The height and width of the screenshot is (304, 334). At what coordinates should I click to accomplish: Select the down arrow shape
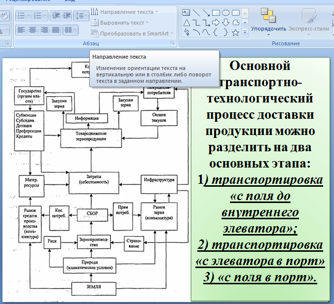point(225,23)
